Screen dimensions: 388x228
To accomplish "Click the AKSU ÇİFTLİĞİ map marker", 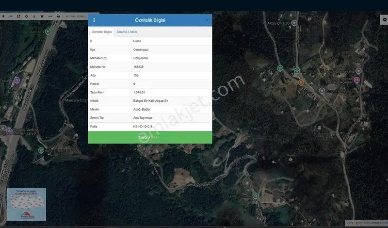I will pyautogui.click(x=294, y=23).
